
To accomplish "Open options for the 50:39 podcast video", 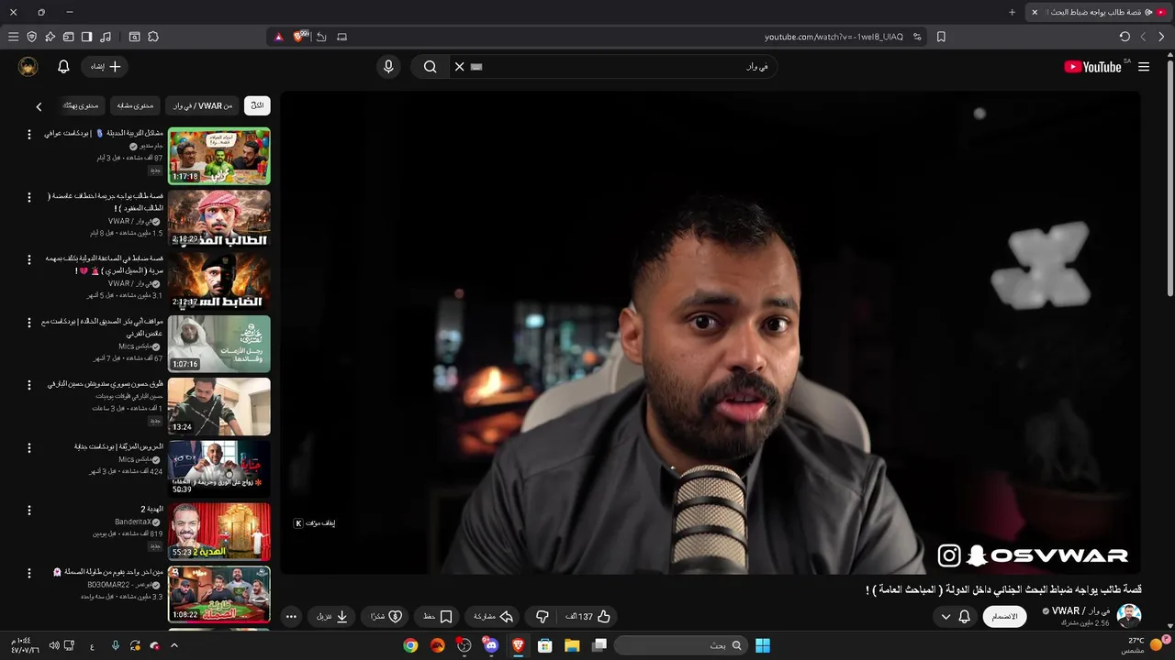I will click(x=28, y=448).
